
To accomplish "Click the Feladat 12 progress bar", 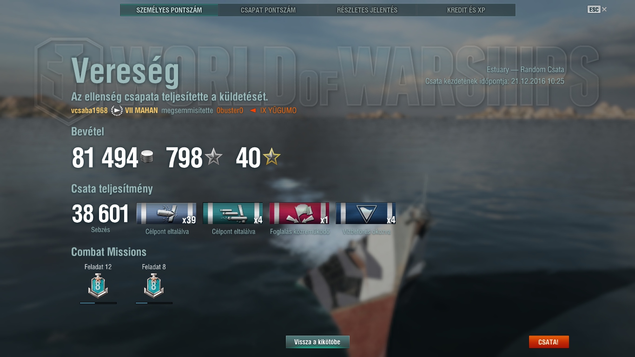I will pyautogui.click(x=98, y=303).
